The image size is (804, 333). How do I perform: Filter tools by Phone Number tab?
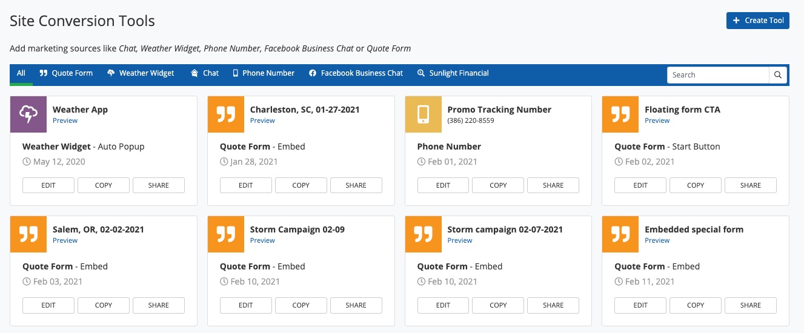tap(263, 73)
